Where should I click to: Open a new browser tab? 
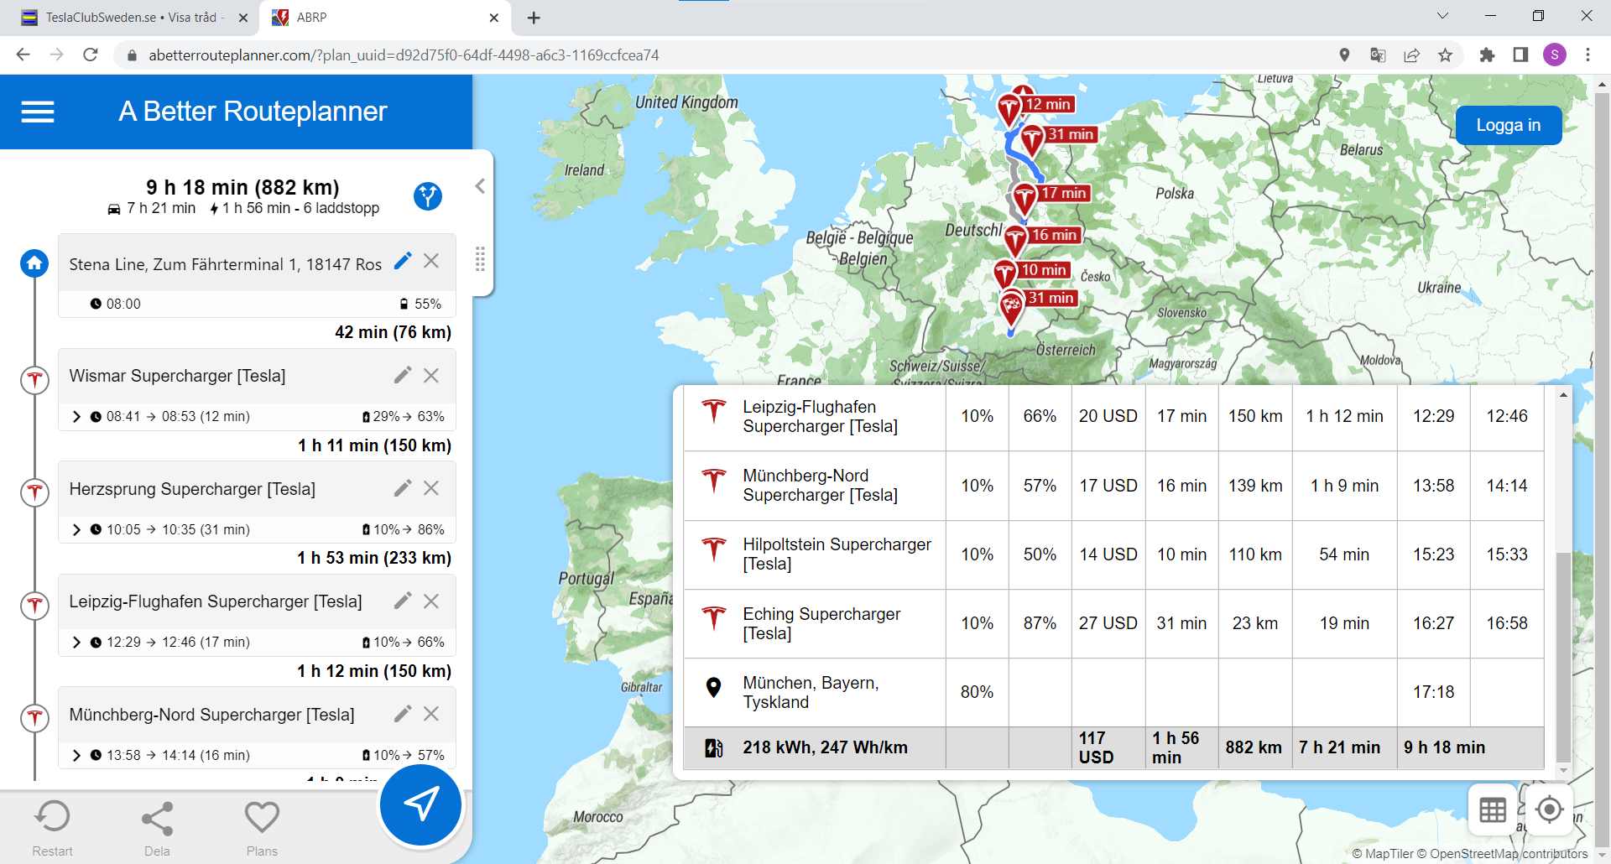pyautogui.click(x=534, y=18)
